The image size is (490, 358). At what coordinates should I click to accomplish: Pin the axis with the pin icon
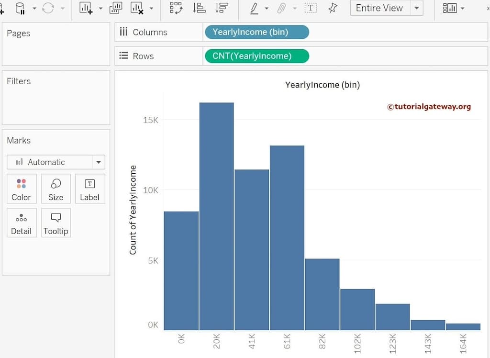[x=333, y=8]
